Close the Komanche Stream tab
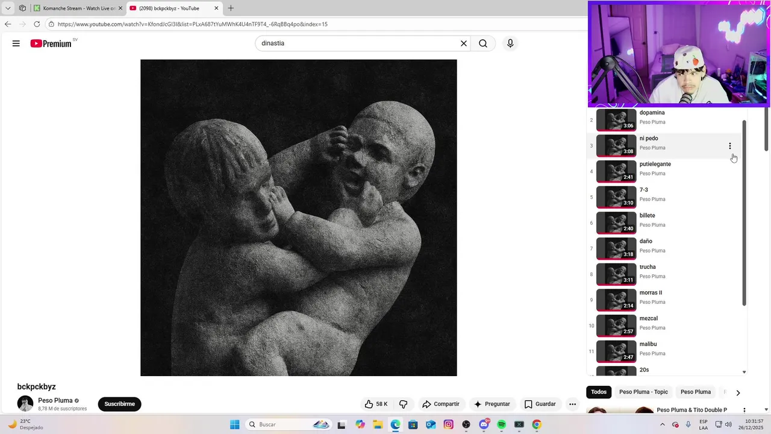Screen dimensions: 771x434 120,8
